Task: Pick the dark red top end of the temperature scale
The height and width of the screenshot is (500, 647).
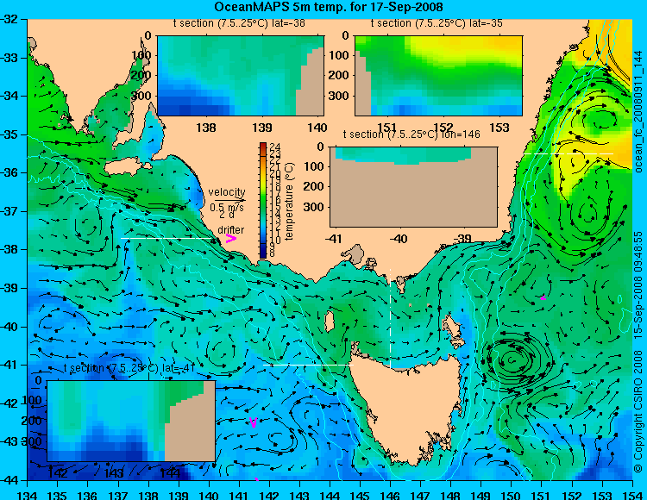Action: tap(263, 145)
